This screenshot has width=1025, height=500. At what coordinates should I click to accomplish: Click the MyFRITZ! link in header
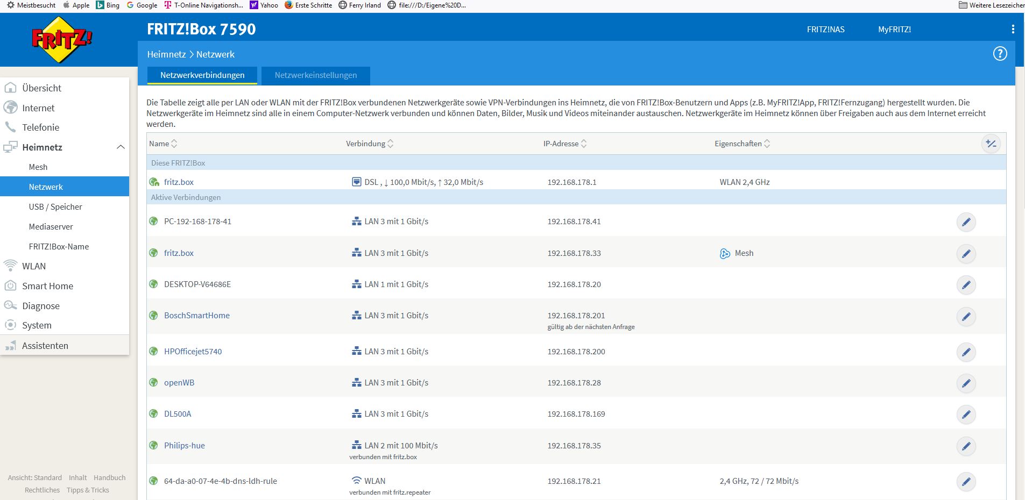point(894,30)
